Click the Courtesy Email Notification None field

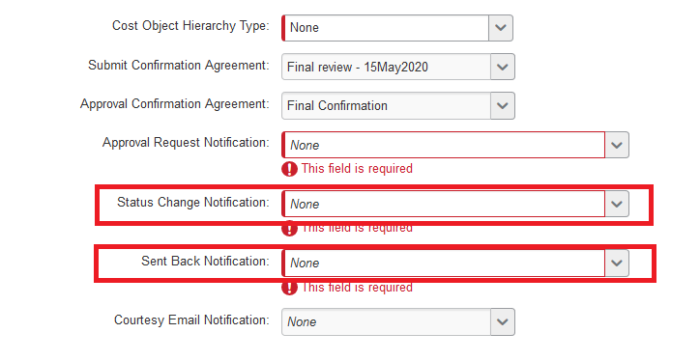click(386, 321)
